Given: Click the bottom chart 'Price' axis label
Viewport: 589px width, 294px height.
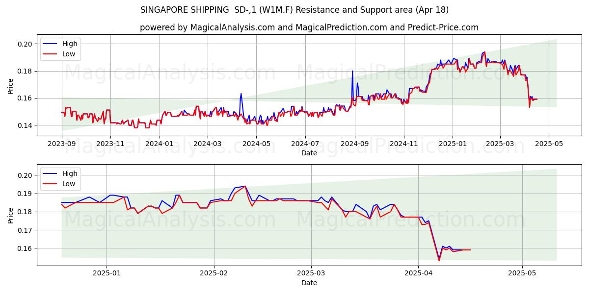Looking at the screenshot, I should 11,215.
